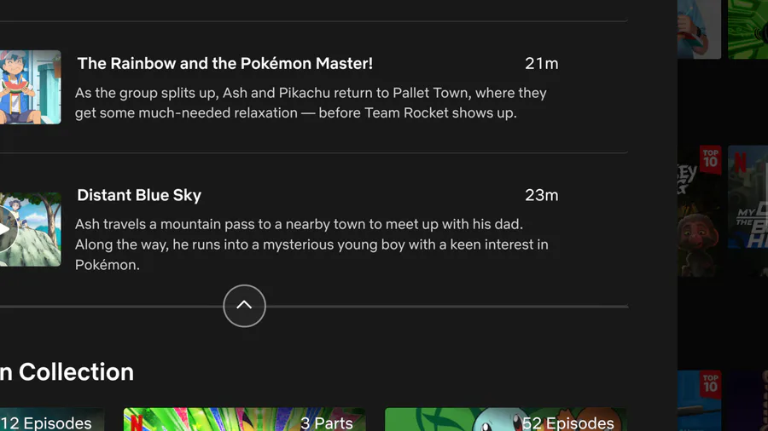Select the Distant Blue Sky episode title
This screenshot has width=768, height=431.
coord(139,195)
